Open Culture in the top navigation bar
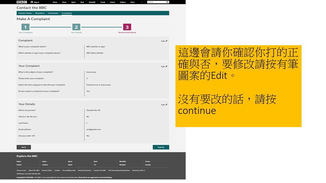Image resolution: width=326 pixels, height=183 pixels. (123, 2)
